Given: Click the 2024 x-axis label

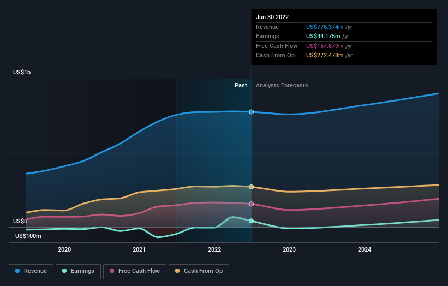Looking at the screenshot, I should point(365,249).
